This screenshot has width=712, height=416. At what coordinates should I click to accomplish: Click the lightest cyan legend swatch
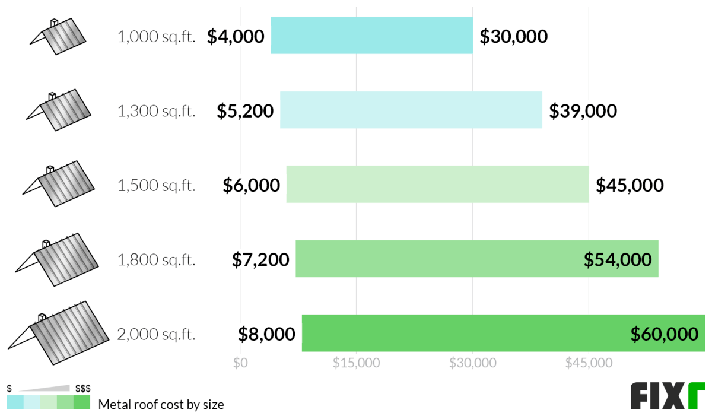(31, 403)
